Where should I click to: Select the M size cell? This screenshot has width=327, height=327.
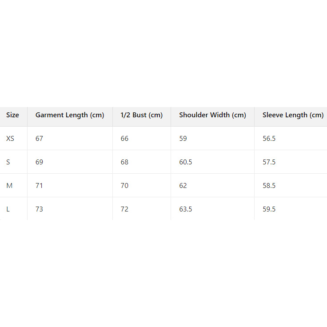point(9,186)
